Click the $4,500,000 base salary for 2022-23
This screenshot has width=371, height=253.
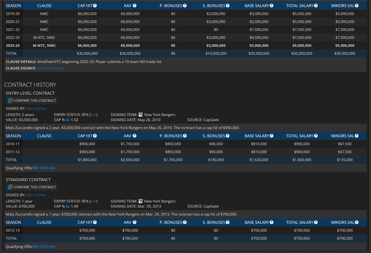click(259, 37)
